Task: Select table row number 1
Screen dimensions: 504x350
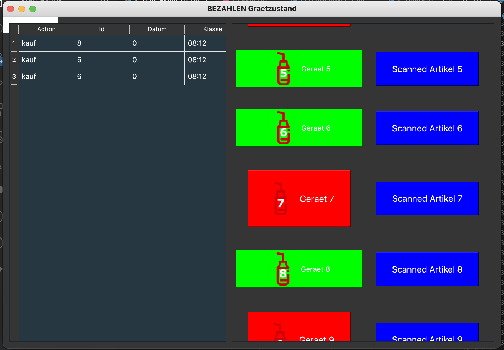Action: [14, 43]
